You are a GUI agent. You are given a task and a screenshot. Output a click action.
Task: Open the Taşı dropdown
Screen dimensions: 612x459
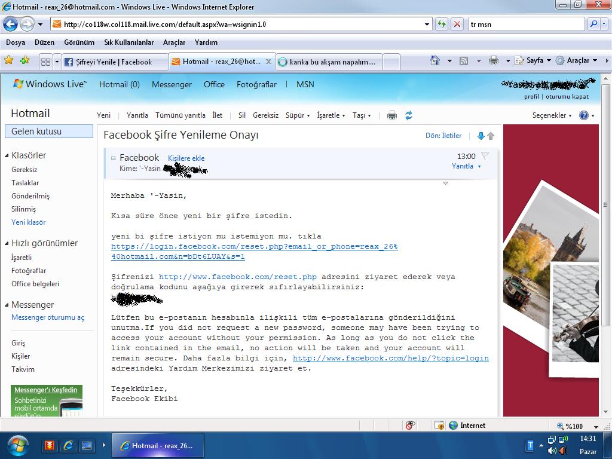point(362,115)
